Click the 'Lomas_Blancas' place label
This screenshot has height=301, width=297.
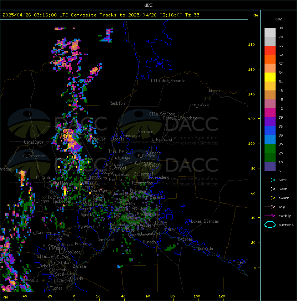tap(205, 221)
